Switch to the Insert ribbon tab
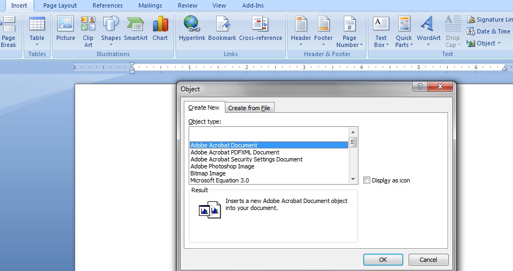Screen dimensions: 513x271 point(19,5)
